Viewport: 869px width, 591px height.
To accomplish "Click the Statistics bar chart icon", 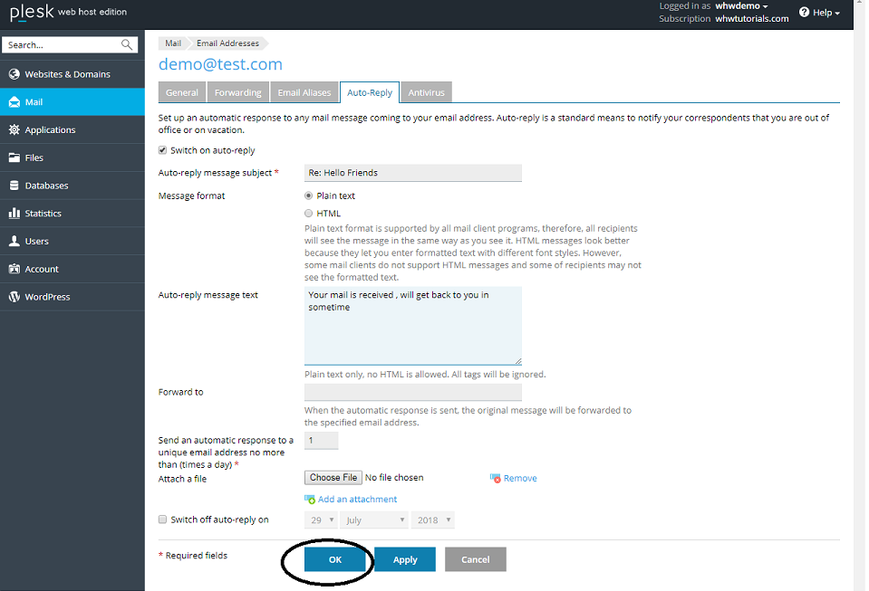I will click(14, 214).
